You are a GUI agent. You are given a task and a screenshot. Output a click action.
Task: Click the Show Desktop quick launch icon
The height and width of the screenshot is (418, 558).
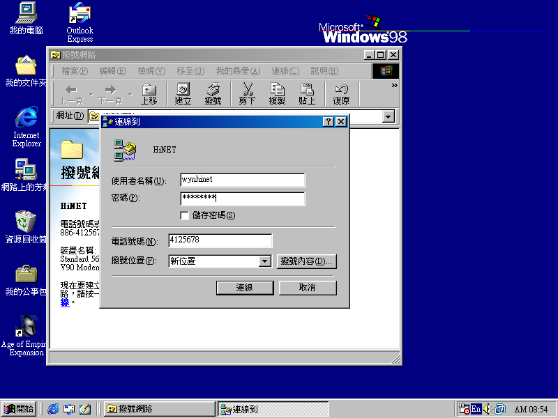[84, 409]
